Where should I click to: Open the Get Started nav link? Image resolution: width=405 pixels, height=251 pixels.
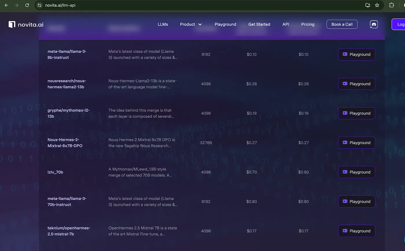coord(259,24)
